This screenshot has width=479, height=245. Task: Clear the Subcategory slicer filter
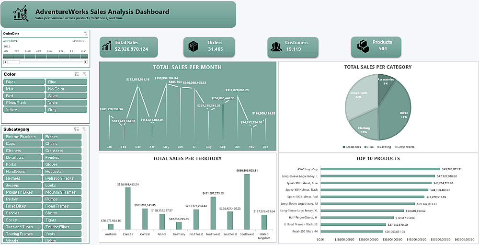pyautogui.click(x=85, y=129)
